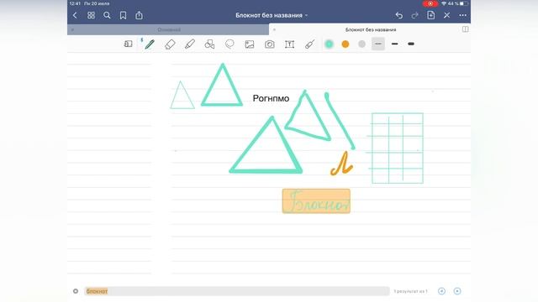Close editing mode with the X icon
Viewport: 538px width, 302px height.
446,15
